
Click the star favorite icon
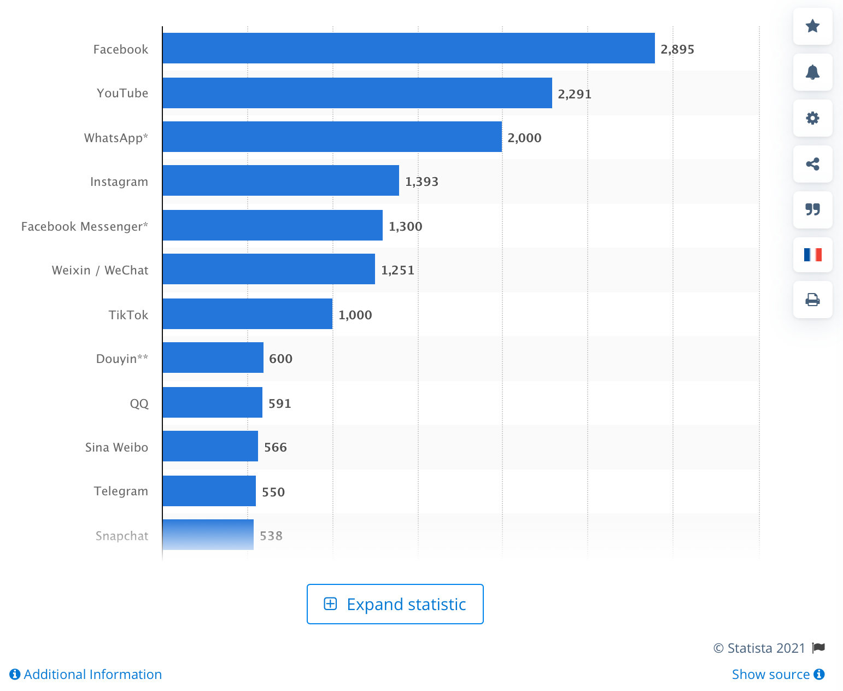click(x=812, y=26)
